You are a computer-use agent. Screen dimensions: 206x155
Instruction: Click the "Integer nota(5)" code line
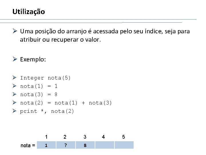click(45, 78)
